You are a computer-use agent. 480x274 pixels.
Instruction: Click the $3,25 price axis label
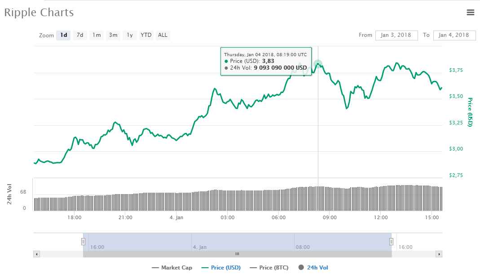(456, 123)
